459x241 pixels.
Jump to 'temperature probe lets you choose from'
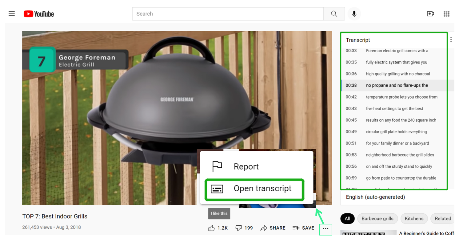(x=397, y=97)
